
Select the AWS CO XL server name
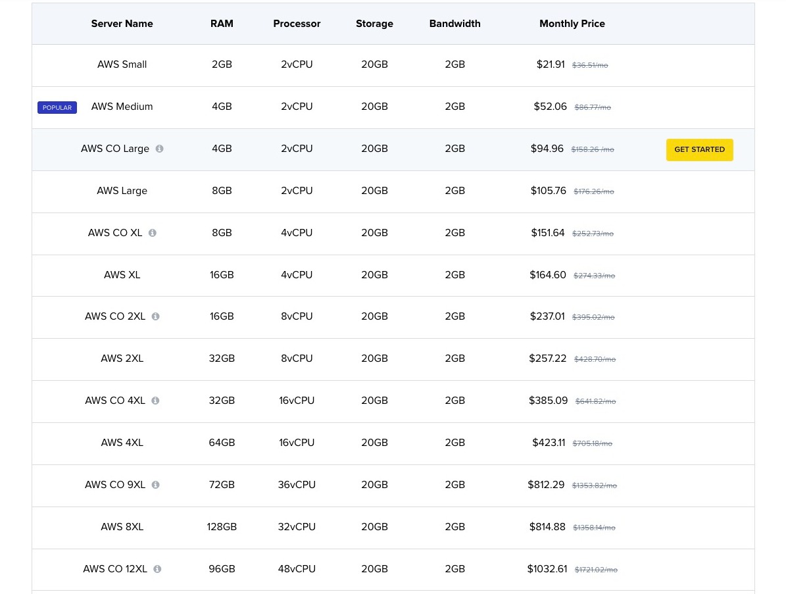click(x=115, y=233)
